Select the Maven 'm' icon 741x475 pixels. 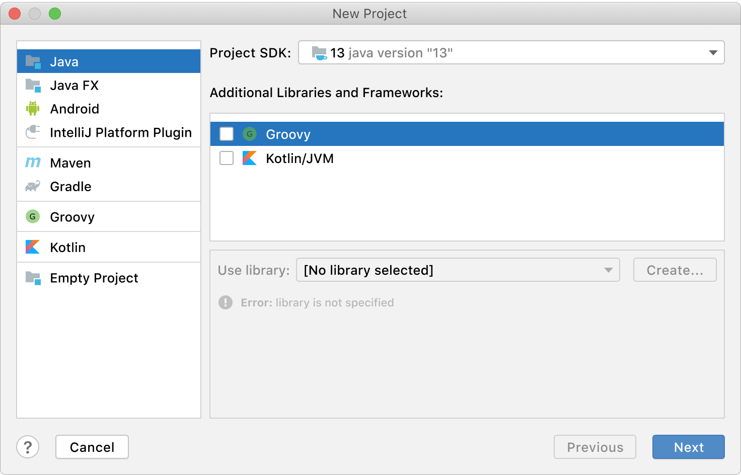(x=33, y=163)
